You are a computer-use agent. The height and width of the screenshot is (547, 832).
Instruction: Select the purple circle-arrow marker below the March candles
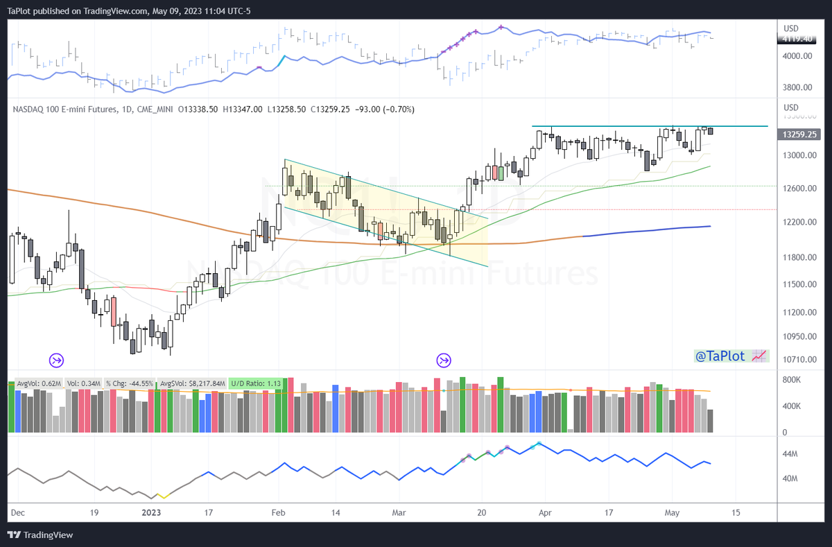point(444,360)
